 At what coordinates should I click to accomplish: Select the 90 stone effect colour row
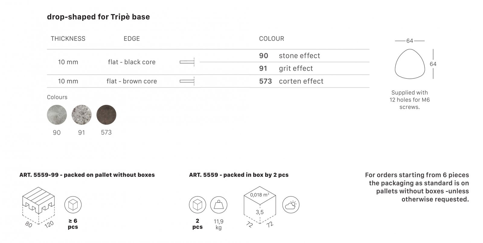coord(314,56)
